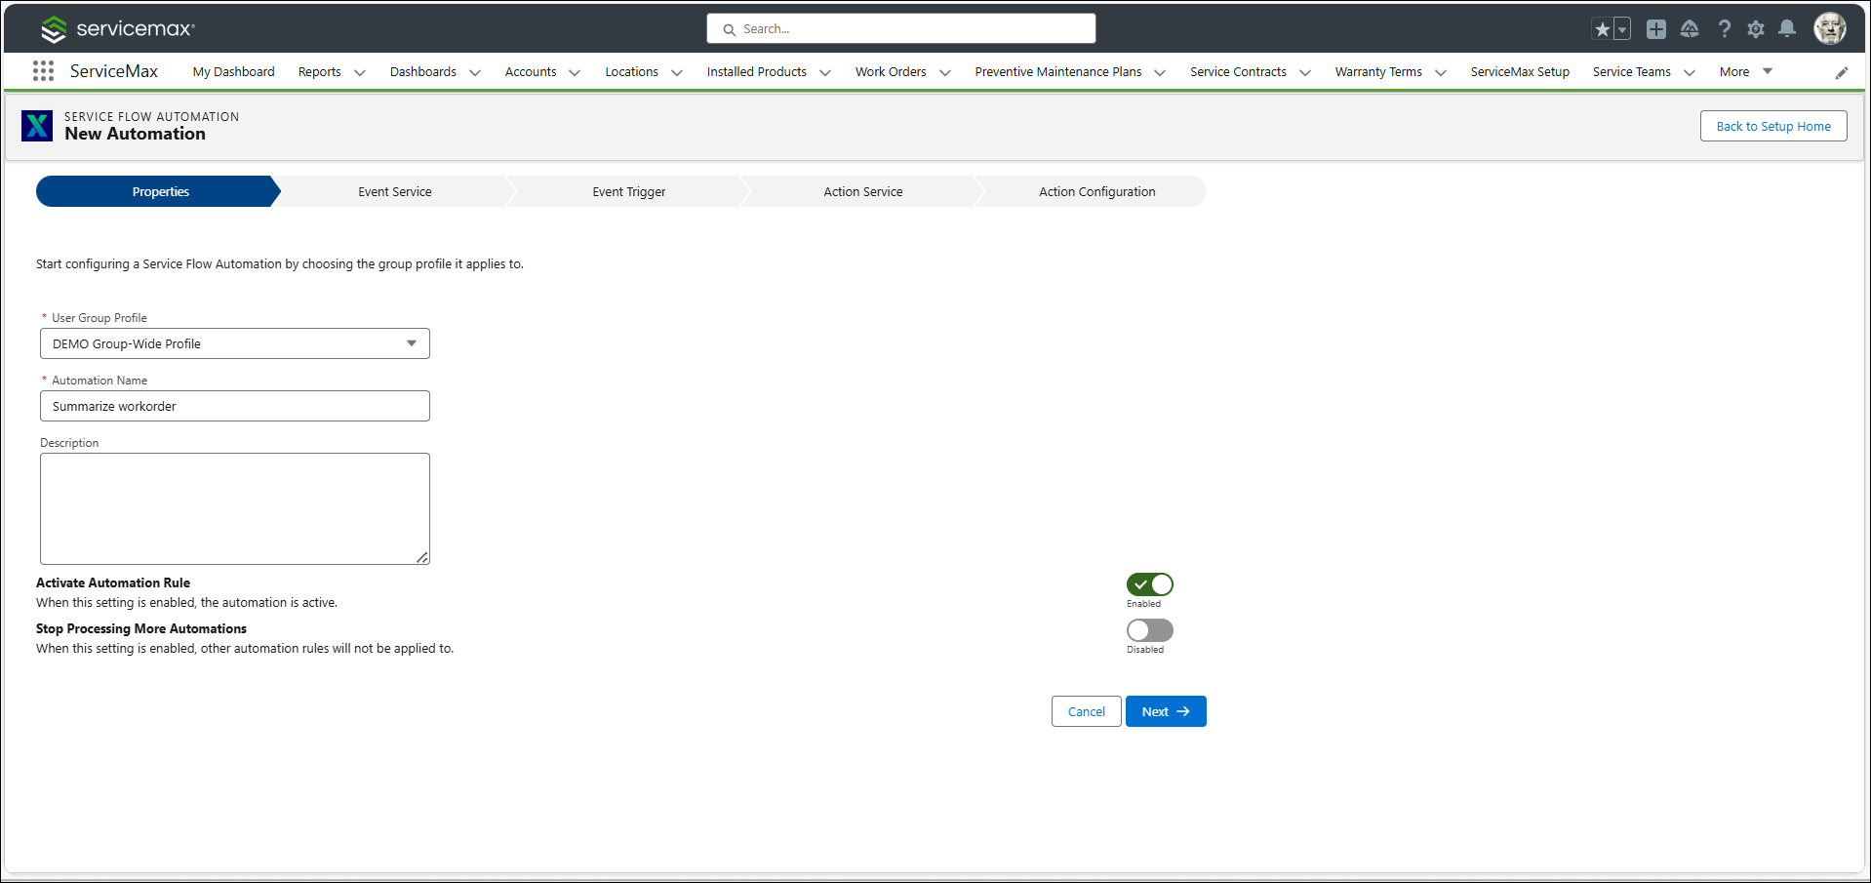Toggle Stop Processing More Automations switch
Screen dimensions: 1871x883
(1150, 630)
